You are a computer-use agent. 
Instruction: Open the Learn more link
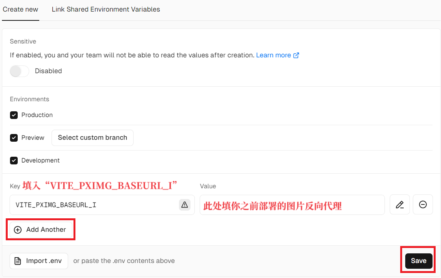click(x=273, y=55)
